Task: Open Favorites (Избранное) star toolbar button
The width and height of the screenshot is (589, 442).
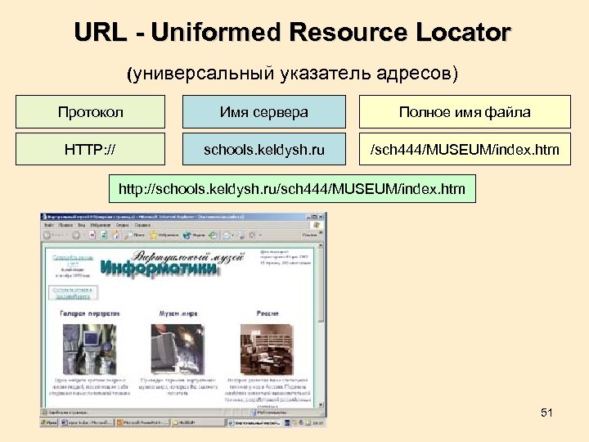Action: point(164,235)
